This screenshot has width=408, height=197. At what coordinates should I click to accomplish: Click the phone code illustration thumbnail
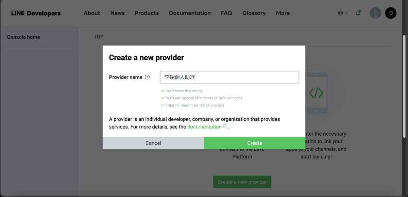pos(316,93)
